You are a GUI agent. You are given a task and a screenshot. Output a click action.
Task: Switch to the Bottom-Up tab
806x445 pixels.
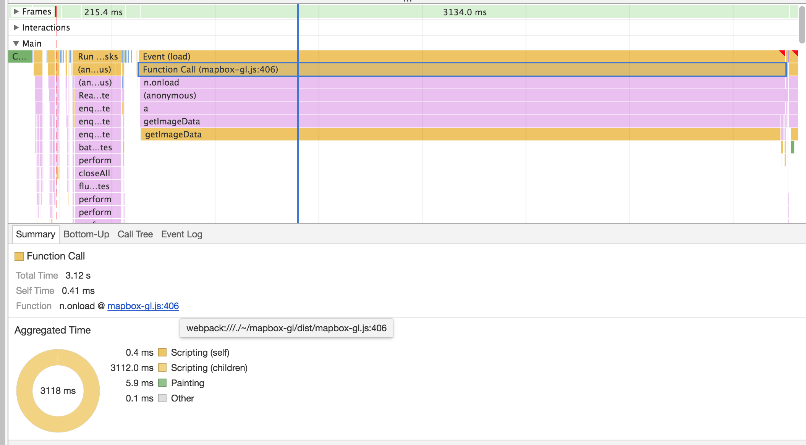click(x=86, y=234)
